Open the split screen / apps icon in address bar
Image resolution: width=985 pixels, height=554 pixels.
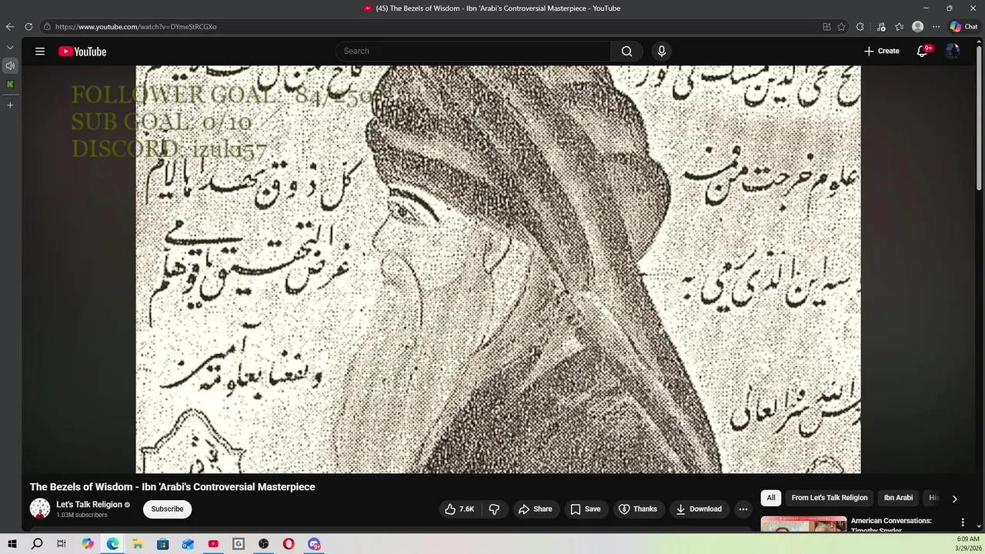(826, 26)
